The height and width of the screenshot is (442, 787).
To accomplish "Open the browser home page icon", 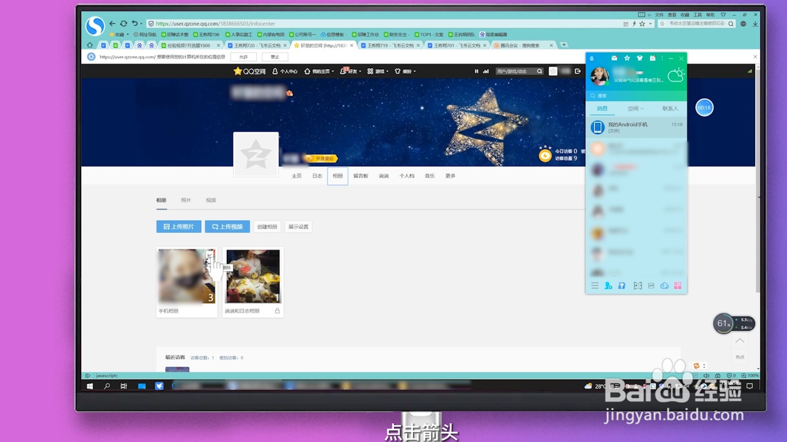I will click(90, 45).
